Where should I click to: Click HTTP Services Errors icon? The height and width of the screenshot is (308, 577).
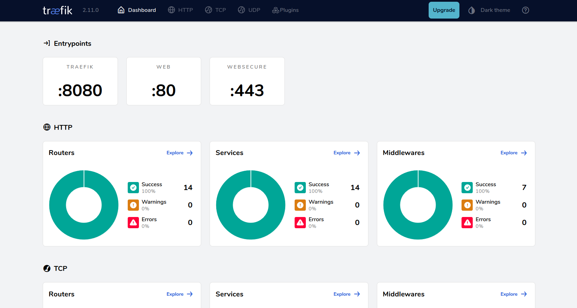click(x=300, y=223)
